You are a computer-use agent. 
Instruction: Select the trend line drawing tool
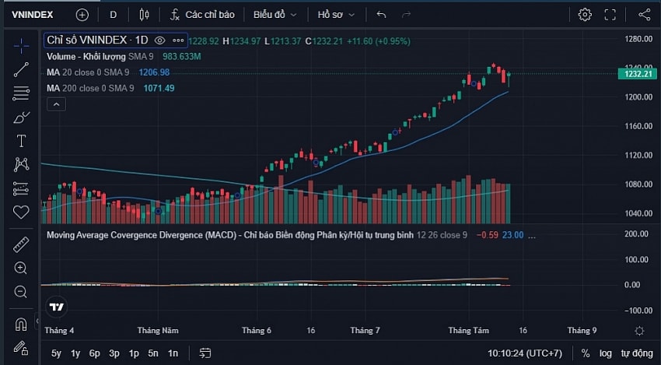click(x=21, y=69)
